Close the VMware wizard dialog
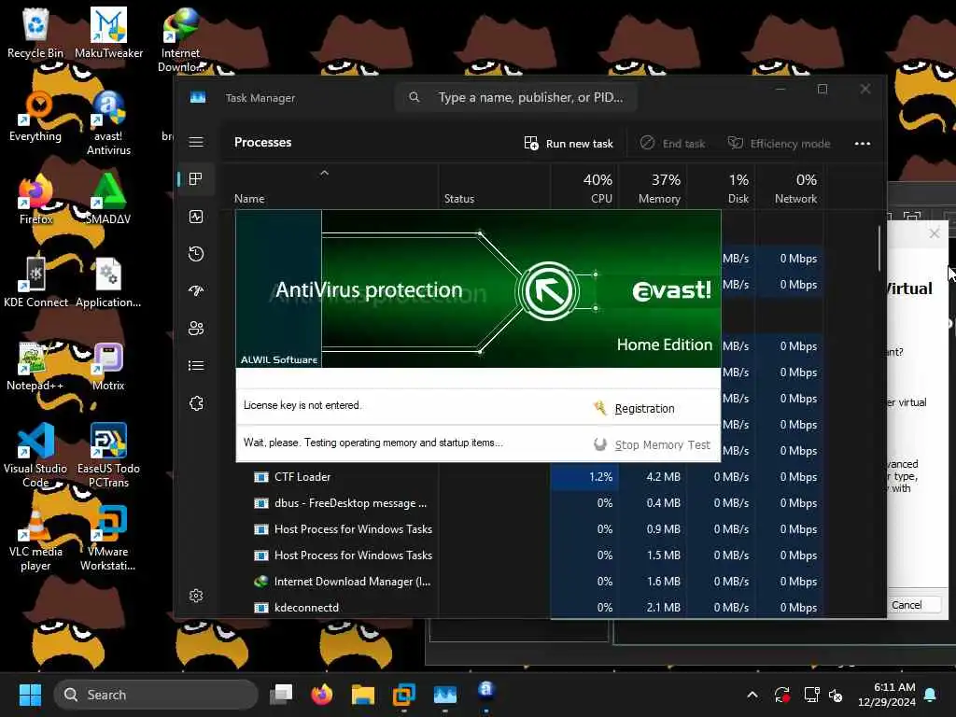The image size is (956, 717). click(x=934, y=233)
